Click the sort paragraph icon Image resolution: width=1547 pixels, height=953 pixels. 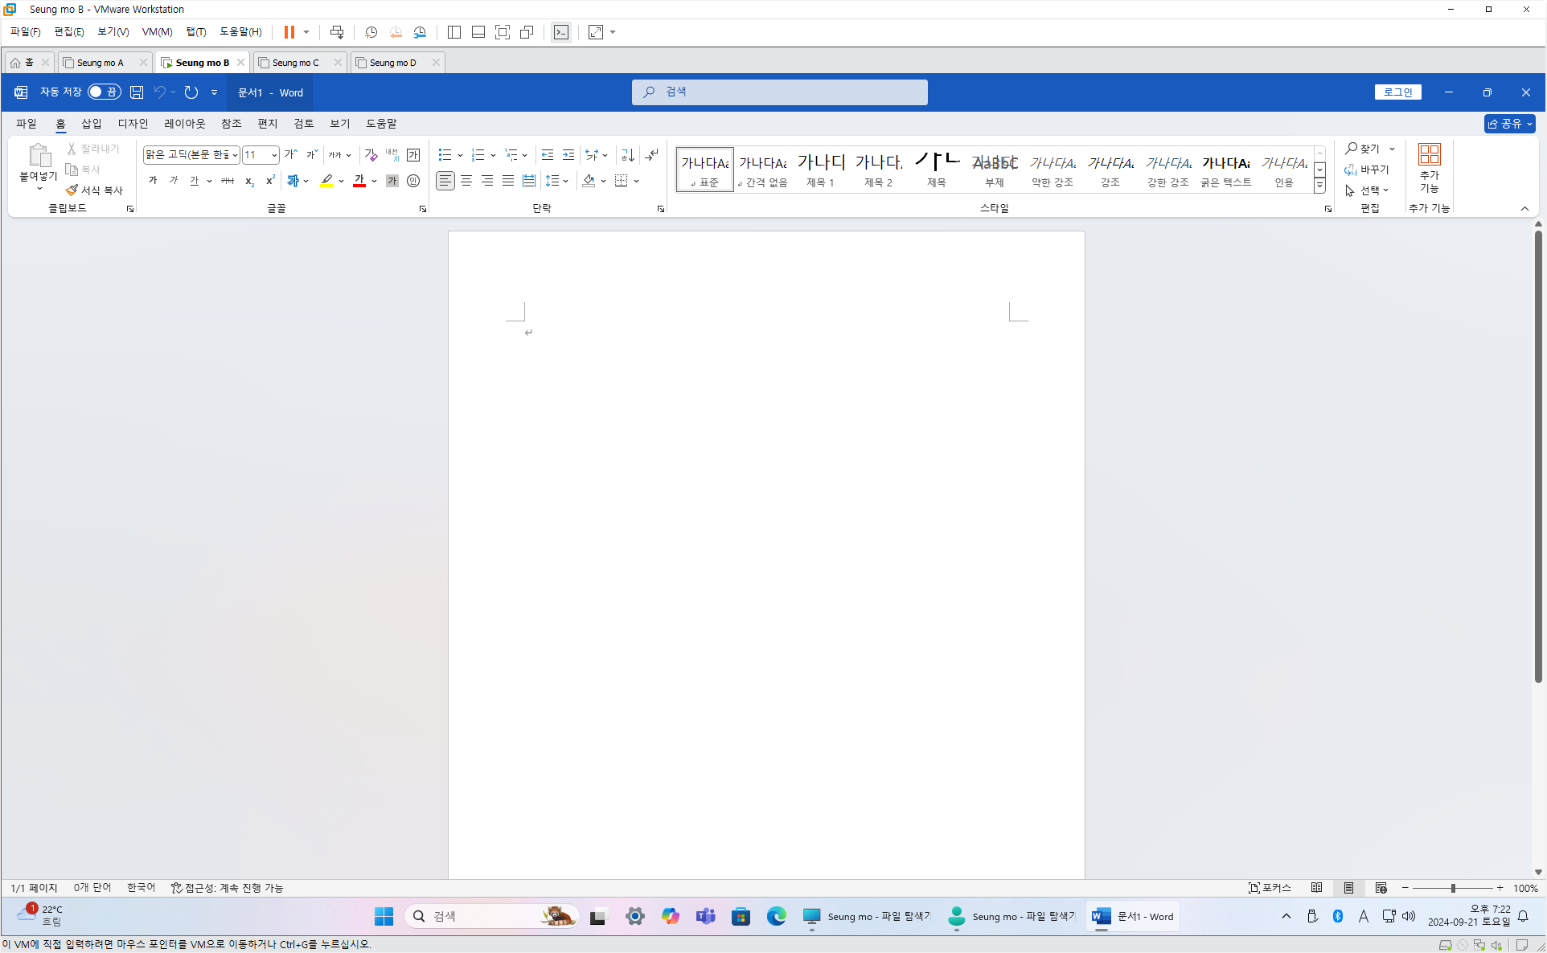point(628,155)
